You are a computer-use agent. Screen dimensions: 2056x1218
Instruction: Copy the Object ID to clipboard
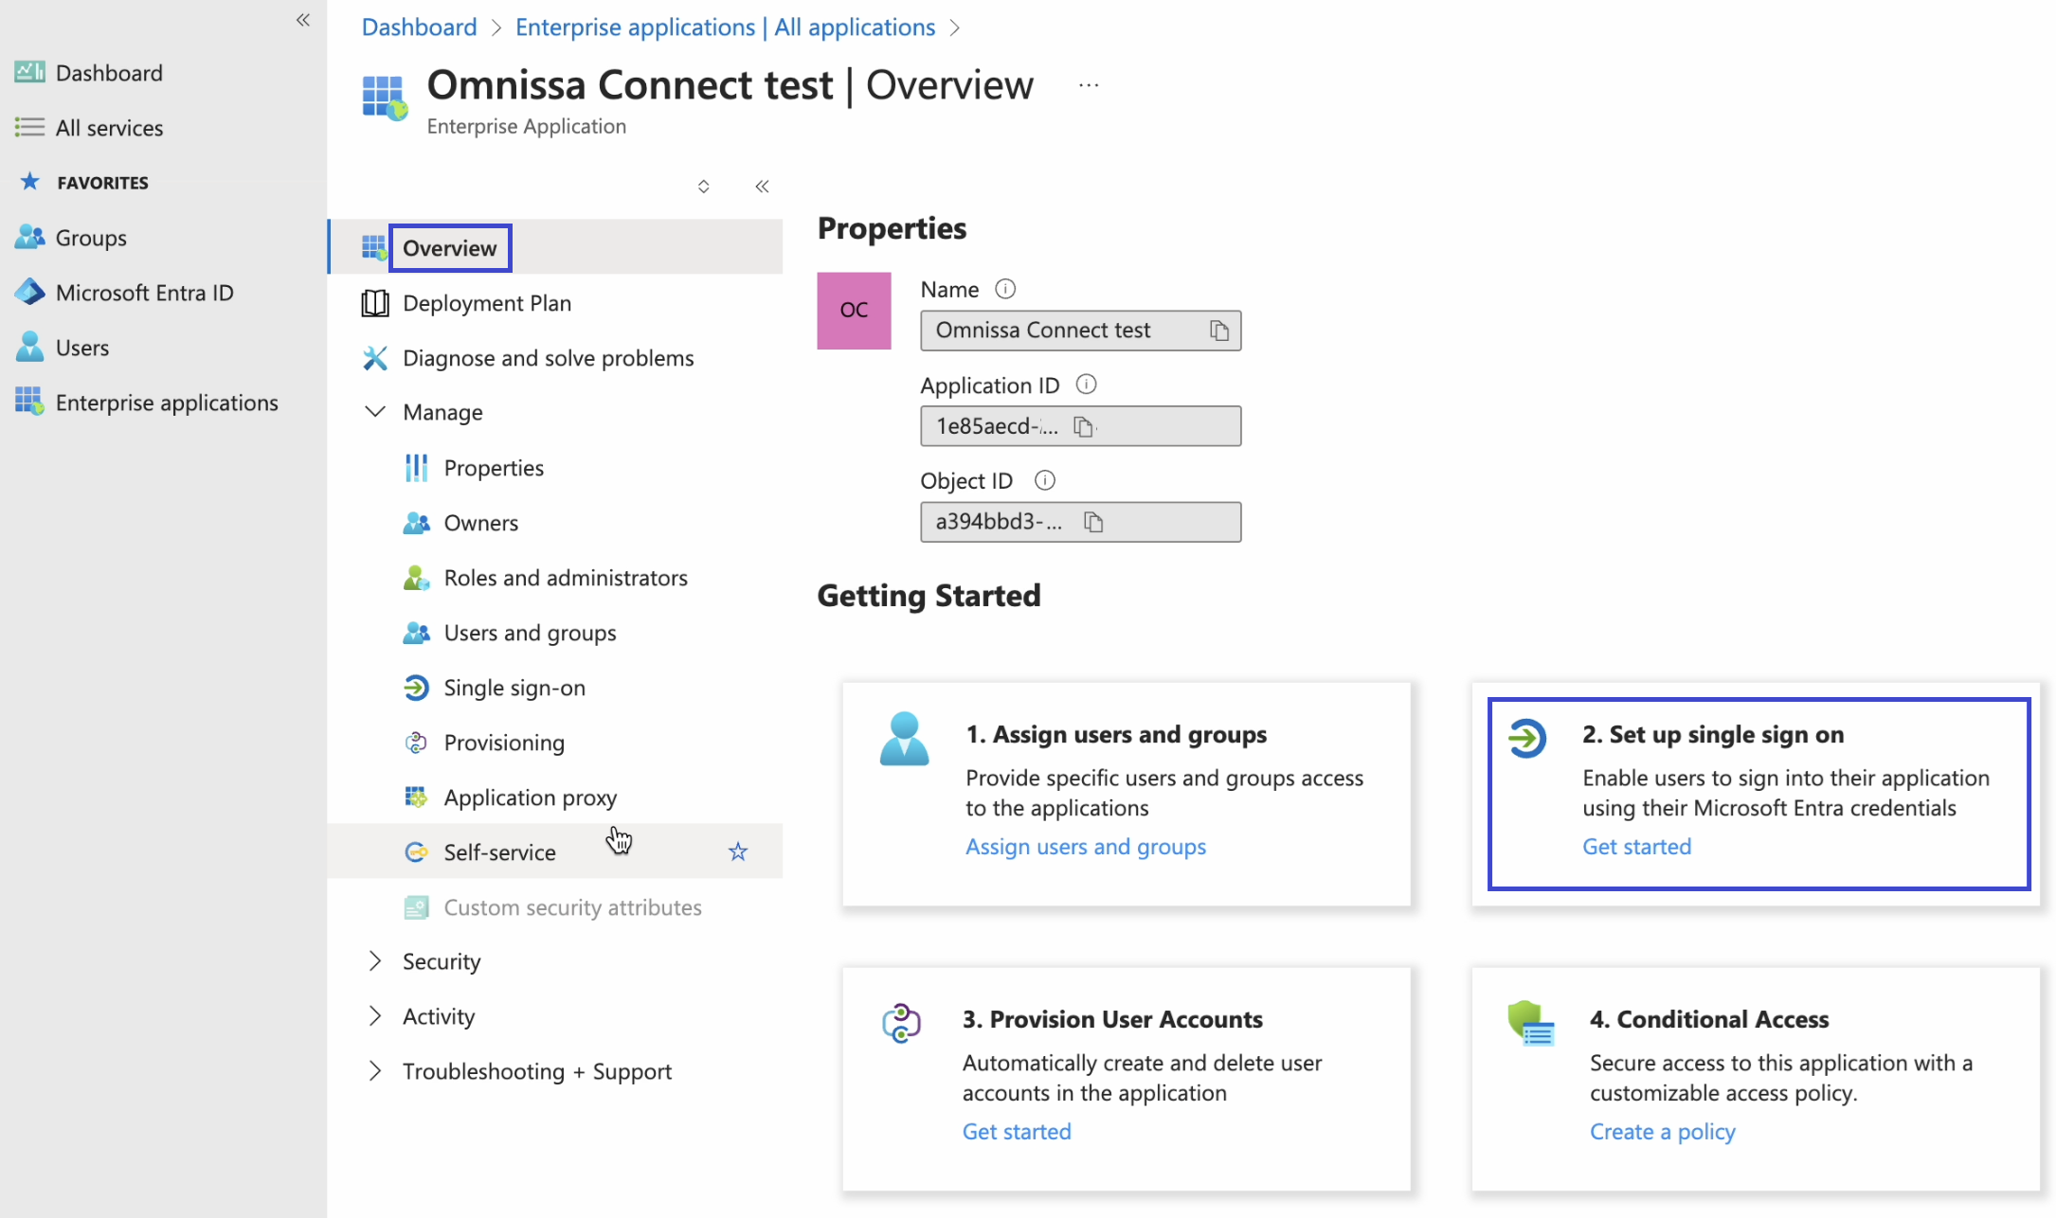[x=1093, y=522]
